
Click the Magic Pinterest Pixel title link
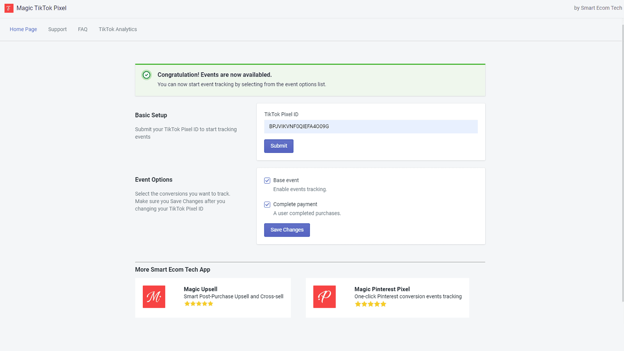coord(382,289)
